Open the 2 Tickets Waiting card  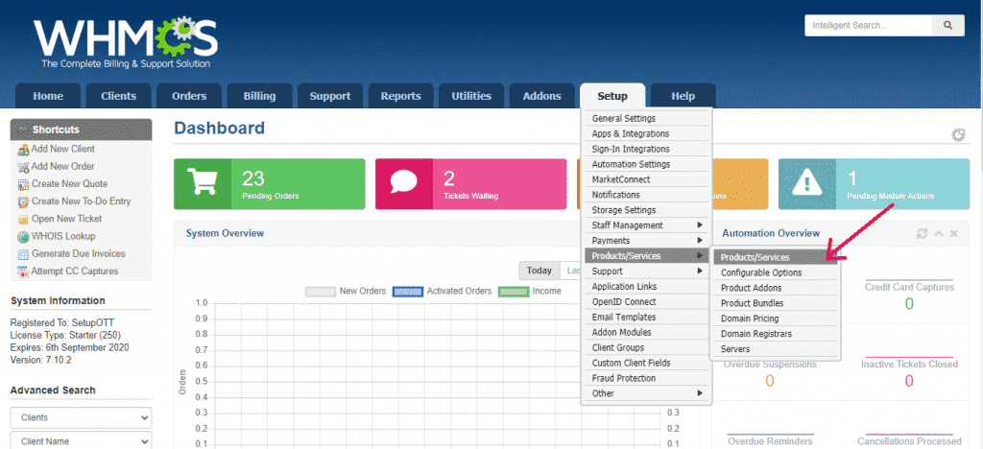click(470, 184)
